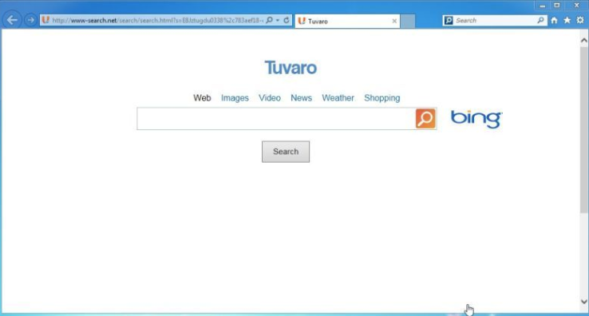The width and height of the screenshot is (589, 316).
Task: Switch to Video search category
Action: [269, 98]
